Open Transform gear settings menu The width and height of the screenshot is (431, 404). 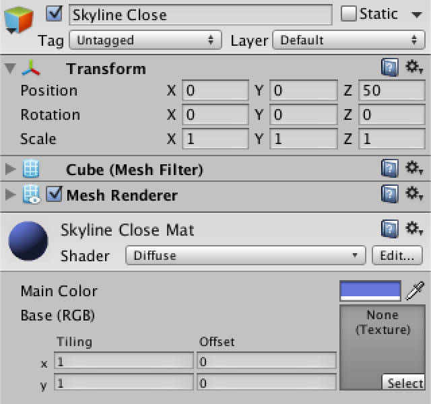point(414,67)
